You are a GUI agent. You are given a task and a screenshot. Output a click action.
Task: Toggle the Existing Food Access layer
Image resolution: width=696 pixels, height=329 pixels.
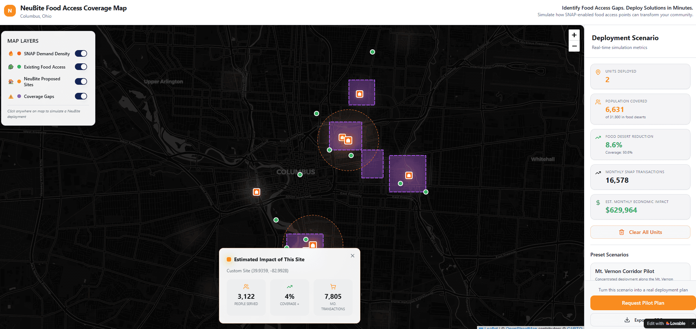point(81,67)
